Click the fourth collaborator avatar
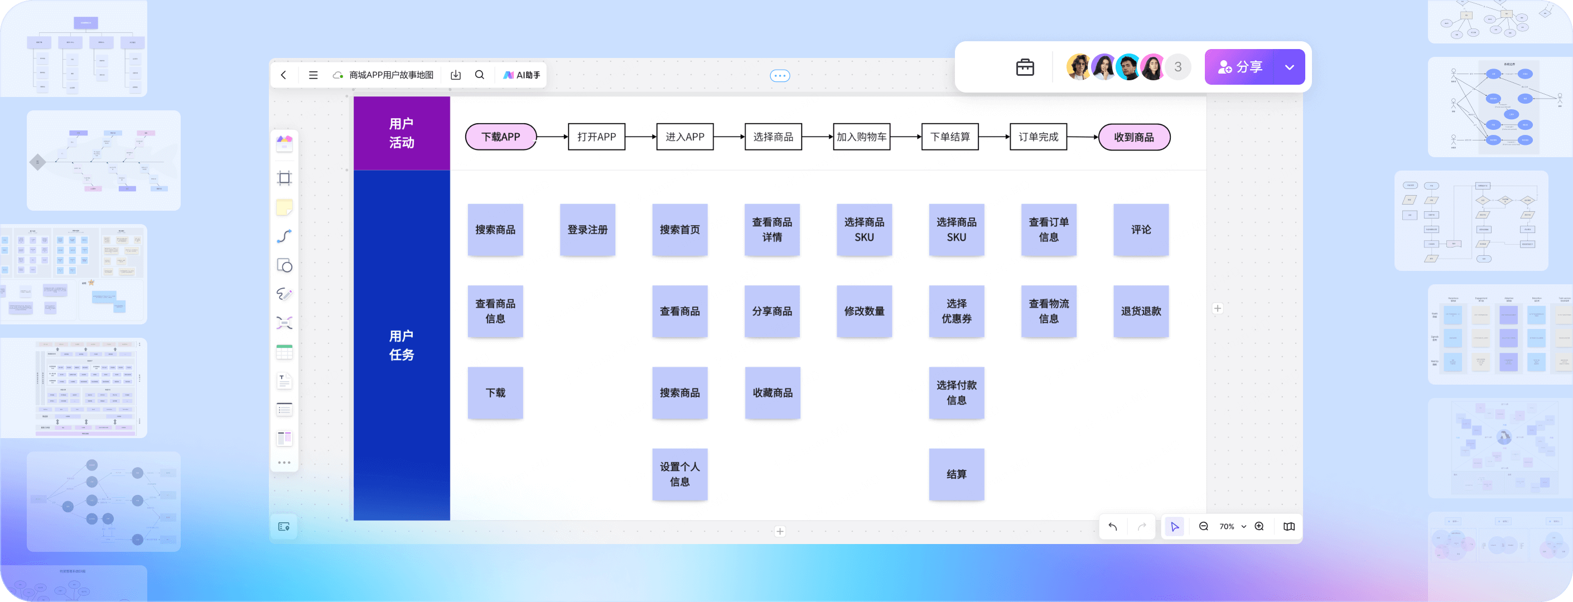Image resolution: width=1573 pixels, height=602 pixels. pyautogui.click(x=1152, y=67)
